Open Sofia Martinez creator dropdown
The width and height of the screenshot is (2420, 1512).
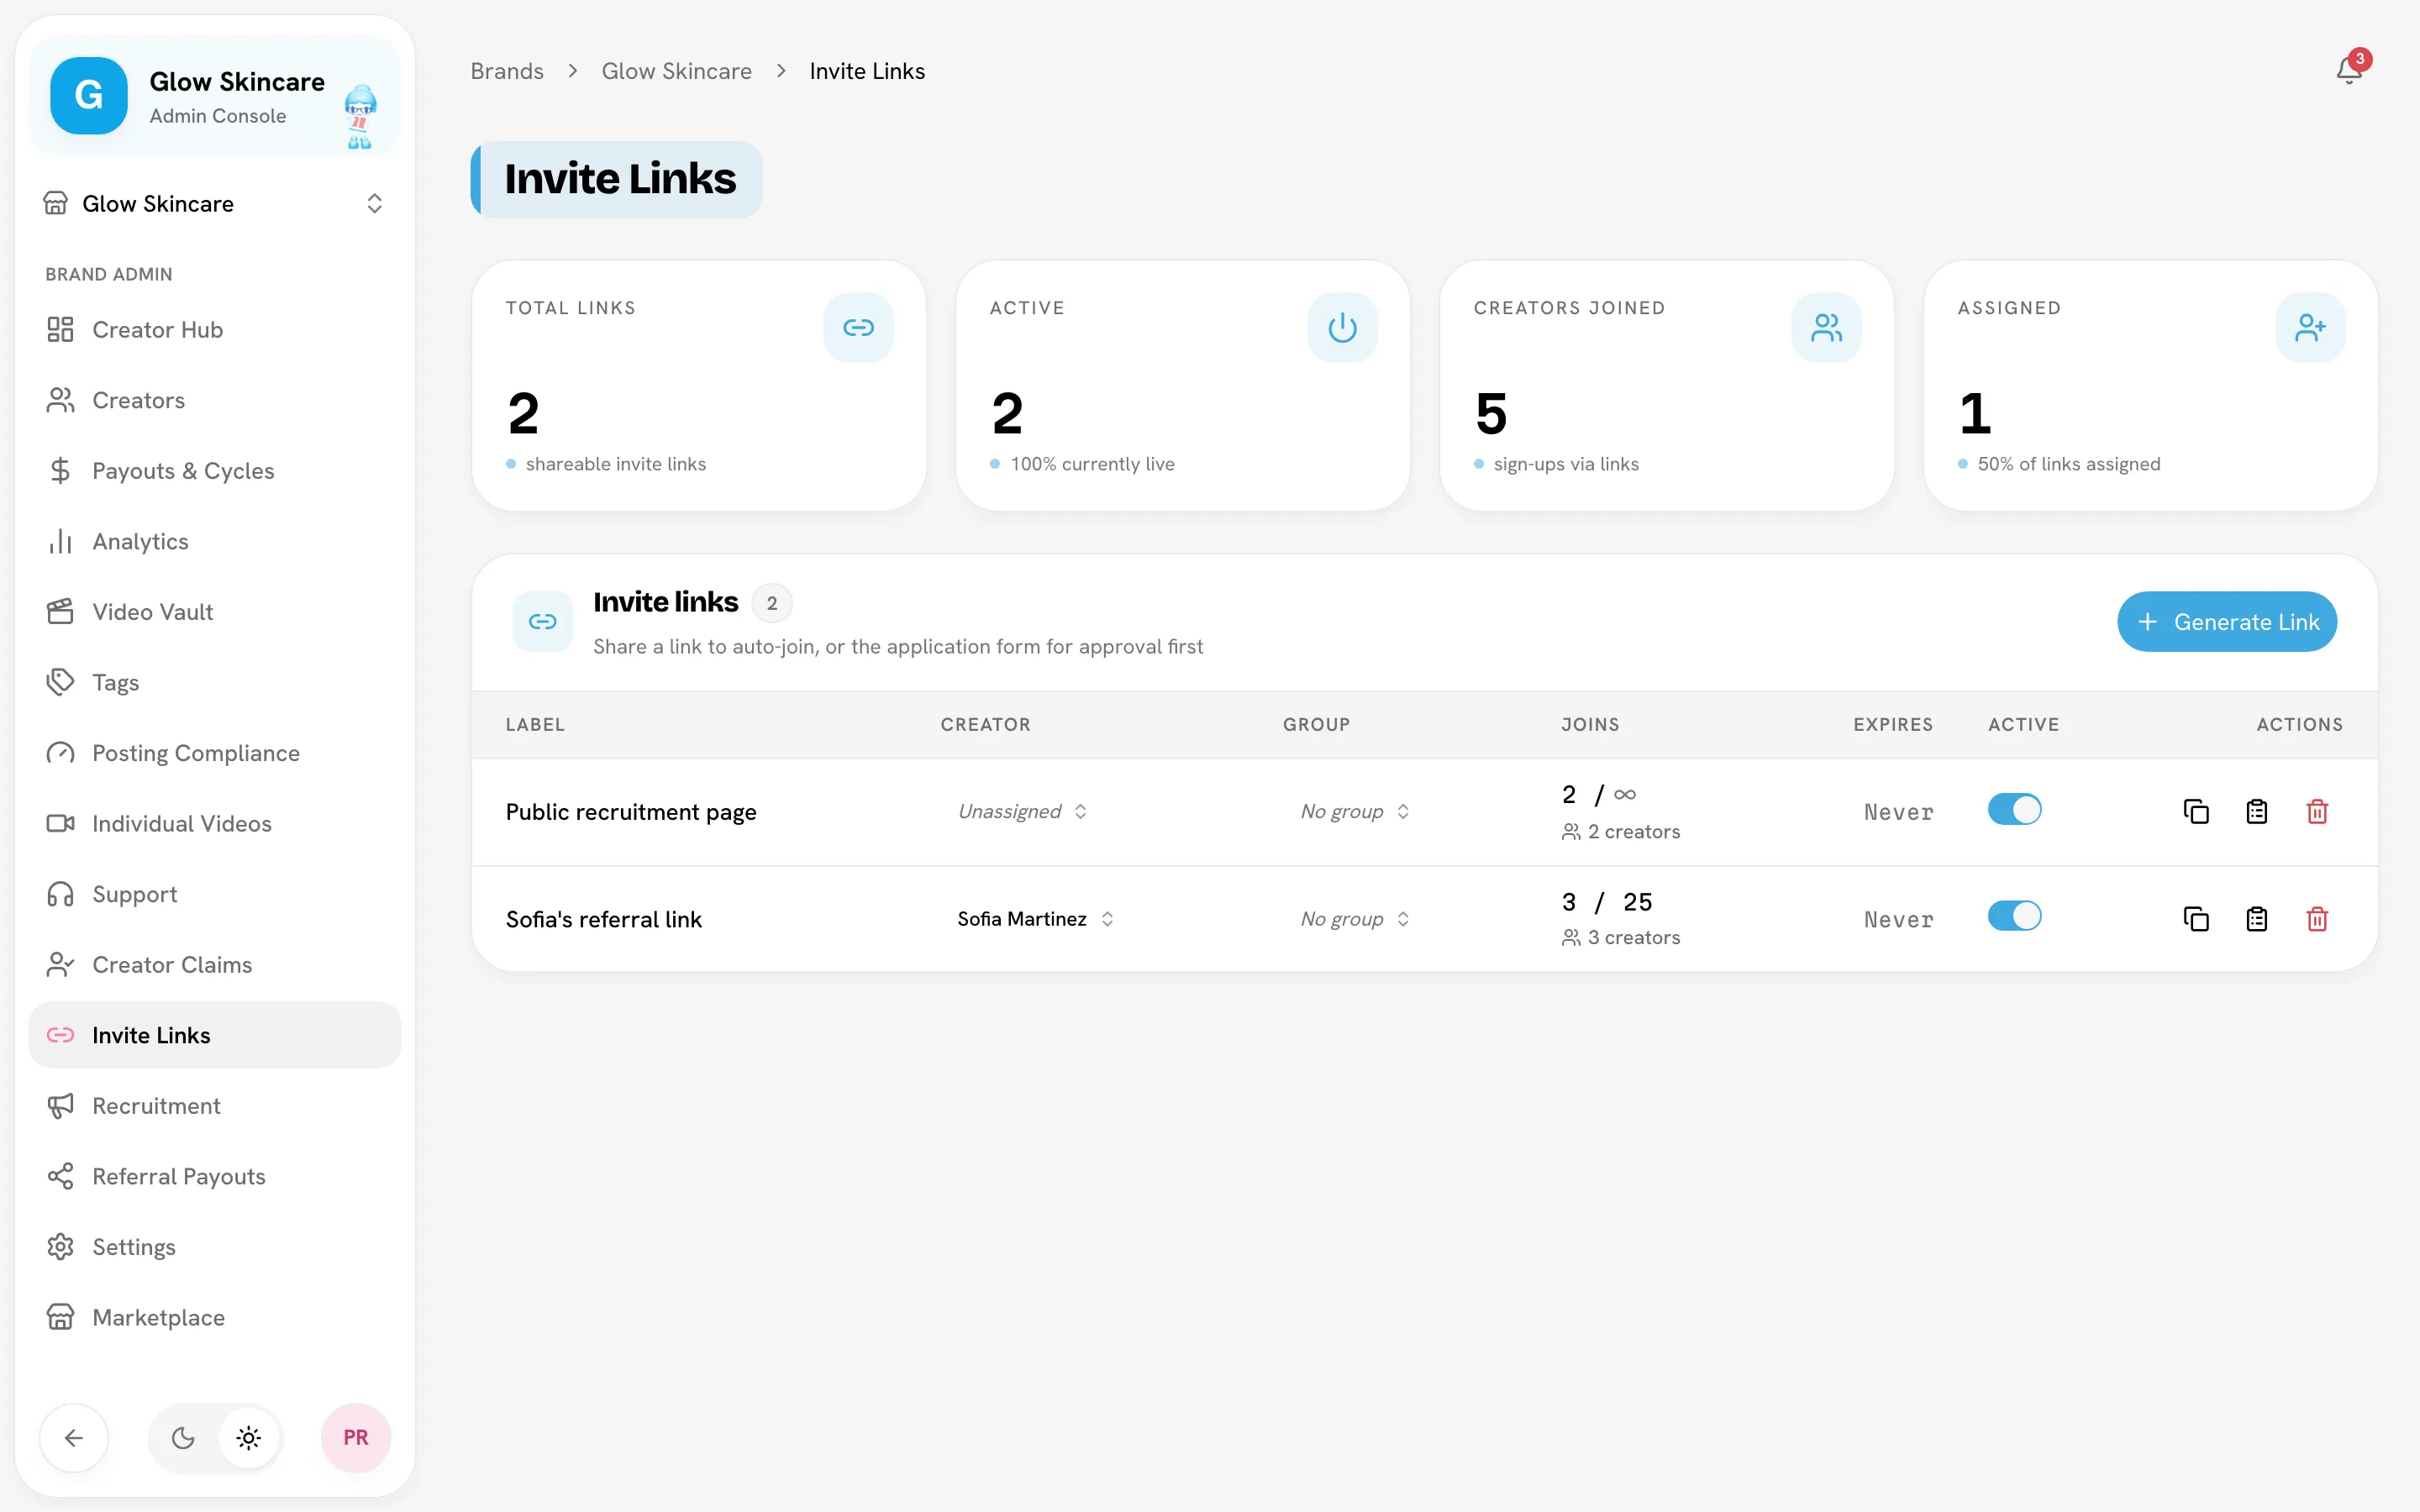pos(1035,918)
